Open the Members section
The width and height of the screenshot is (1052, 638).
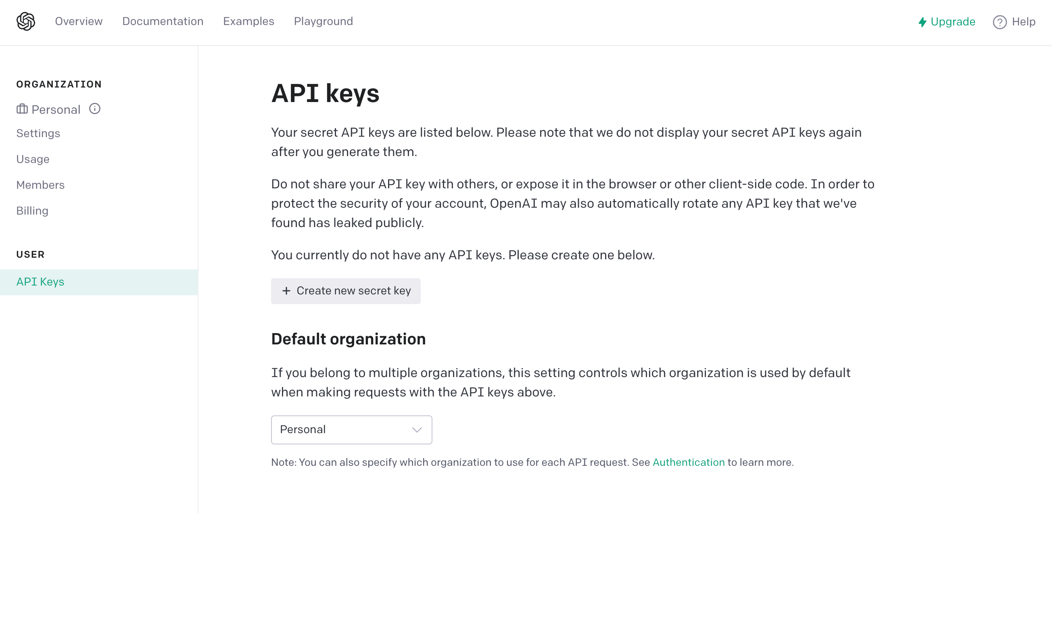coord(41,185)
